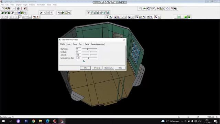The width and height of the screenshot is (220, 124).
Task: Click the Ambient value field
Action: (x=78, y=55)
